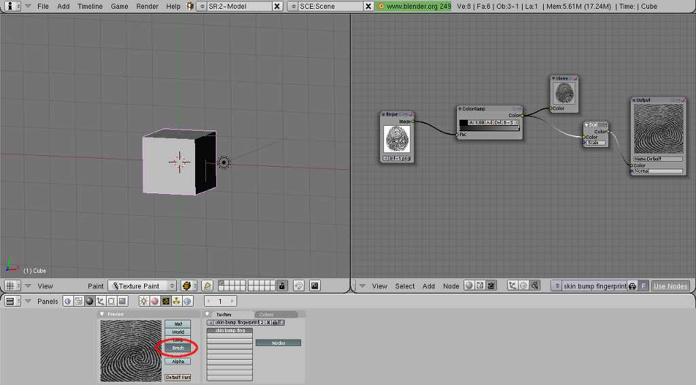Image resolution: width=696 pixels, height=385 pixels.
Task: Select the Brush texture preview type
Action: (x=178, y=348)
